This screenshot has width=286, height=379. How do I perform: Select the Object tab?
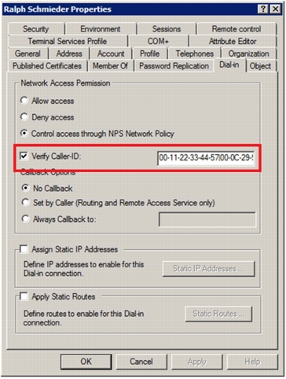(260, 66)
